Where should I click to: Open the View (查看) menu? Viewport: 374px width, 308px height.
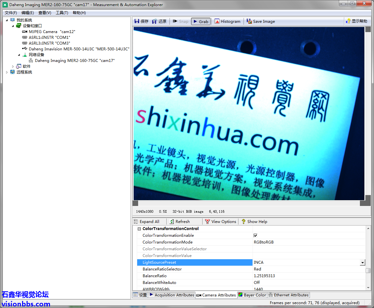tap(45, 13)
